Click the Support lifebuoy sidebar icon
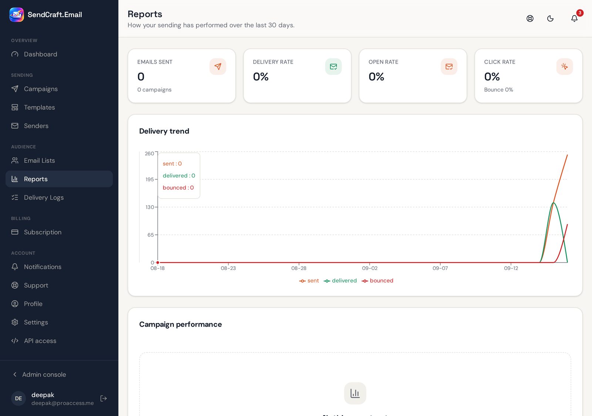The height and width of the screenshot is (416, 592). click(15, 285)
